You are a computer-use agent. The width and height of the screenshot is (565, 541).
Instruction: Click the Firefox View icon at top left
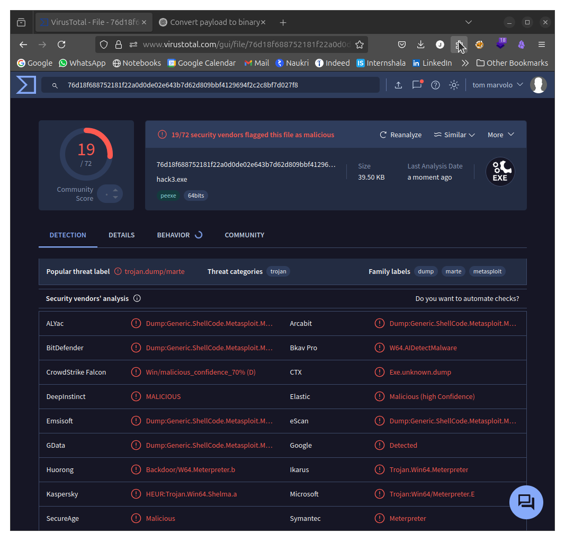[x=21, y=22]
